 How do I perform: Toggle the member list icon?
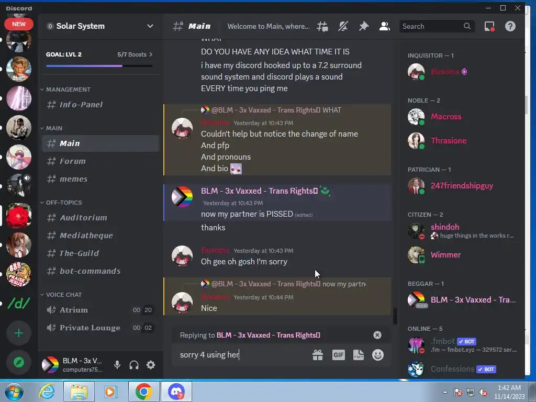pyautogui.click(x=385, y=26)
